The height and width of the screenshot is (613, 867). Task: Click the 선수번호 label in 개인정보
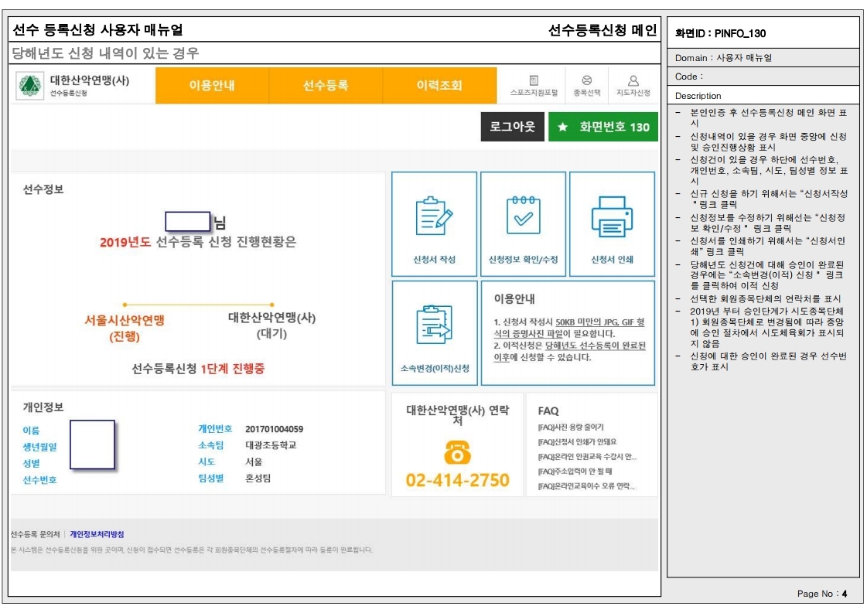[x=39, y=480]
